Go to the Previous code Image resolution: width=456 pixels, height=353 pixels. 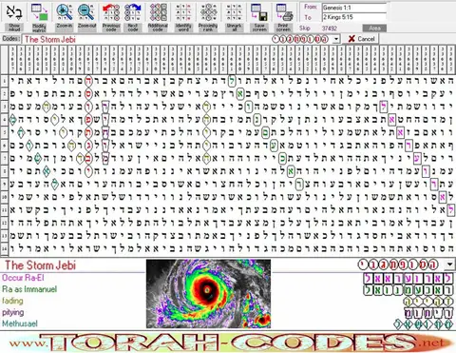[x=111, y=17]
